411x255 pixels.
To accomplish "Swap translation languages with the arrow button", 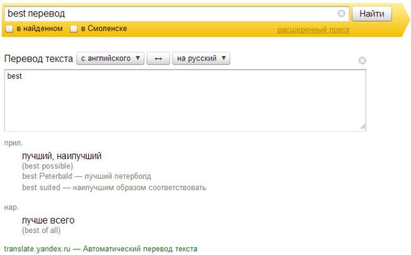I will click(158, 59).
